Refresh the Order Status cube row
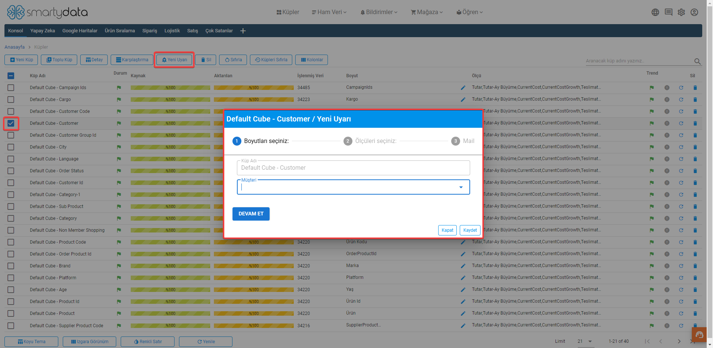The image size is (713, 348). click(681, 171)
